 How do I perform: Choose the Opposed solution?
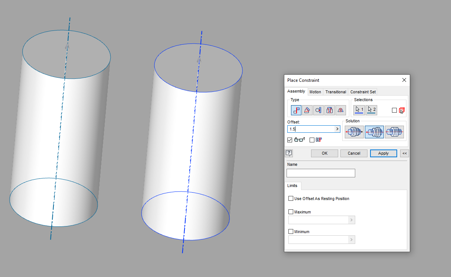pos(354,131)
